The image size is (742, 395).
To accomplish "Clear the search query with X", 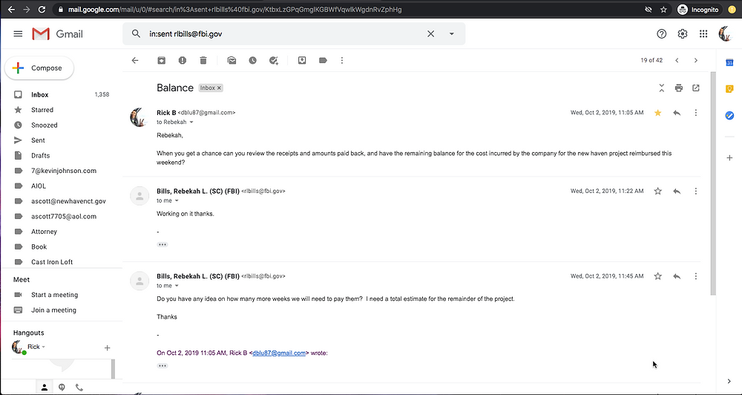I will (430, 33).
